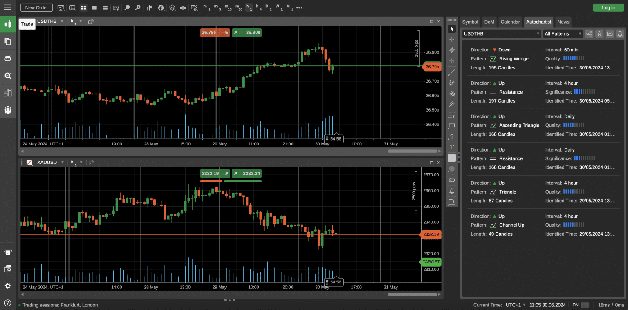Select the Ascending Triangle pattern entry
Image resolution: width=628 pixels, height=310 pixels.
tap(542, 125)
